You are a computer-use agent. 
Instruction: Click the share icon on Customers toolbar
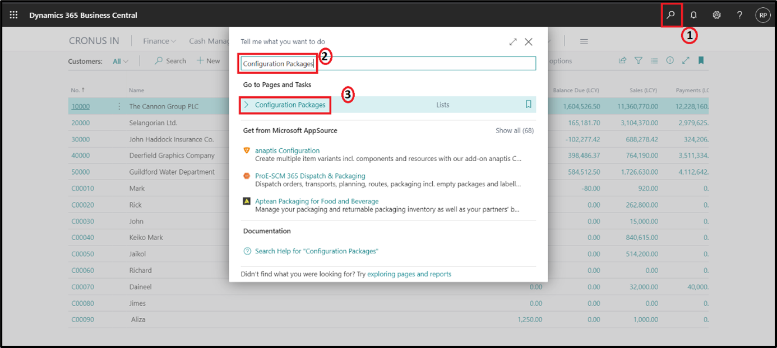coord(622,60)
